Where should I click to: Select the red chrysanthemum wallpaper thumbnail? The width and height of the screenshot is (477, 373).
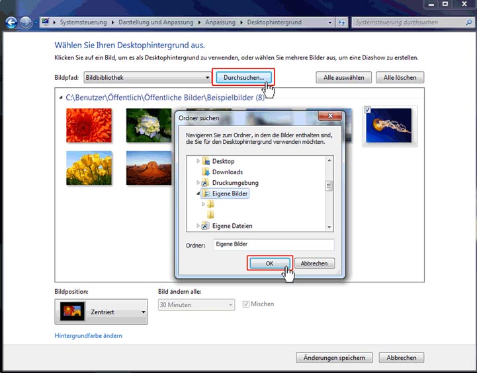tap(89, 125)
